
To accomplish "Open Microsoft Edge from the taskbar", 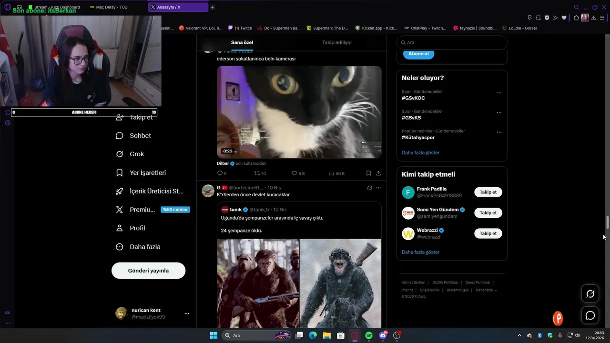I will tap(313, 335).
